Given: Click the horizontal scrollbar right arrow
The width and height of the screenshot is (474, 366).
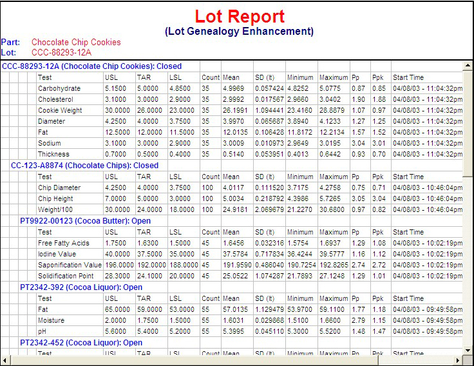Looking at the screenshot, I should (x=458, y=360).
